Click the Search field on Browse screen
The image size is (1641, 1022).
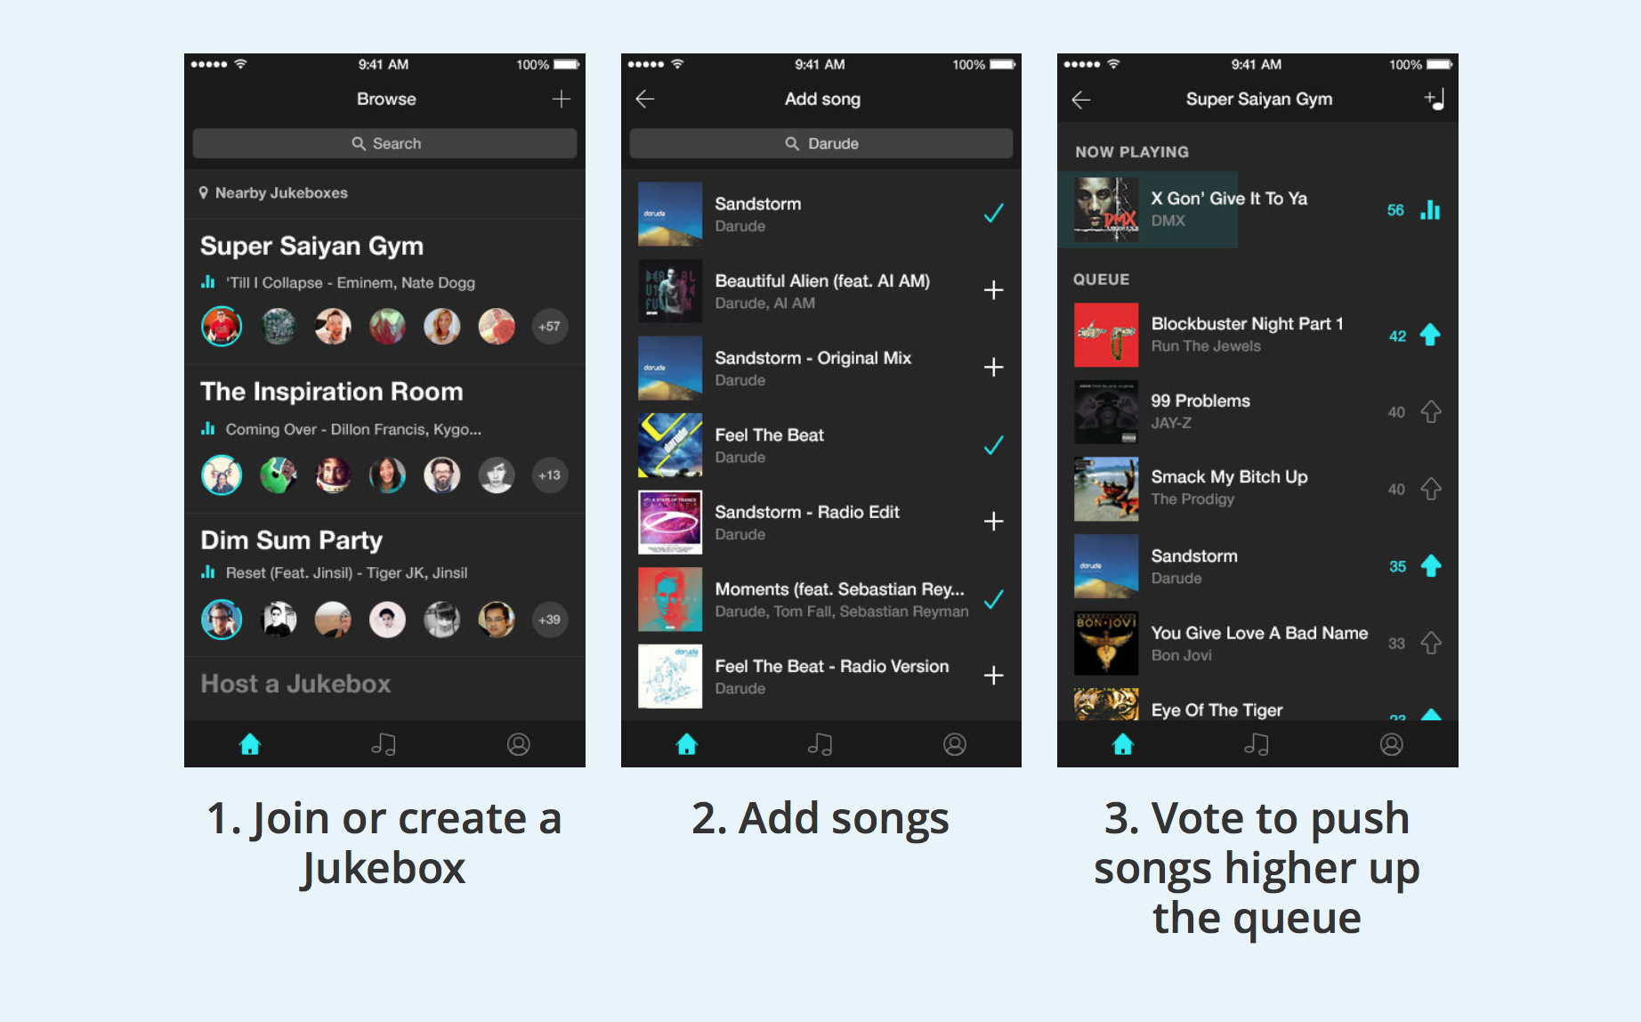(384, 143)
